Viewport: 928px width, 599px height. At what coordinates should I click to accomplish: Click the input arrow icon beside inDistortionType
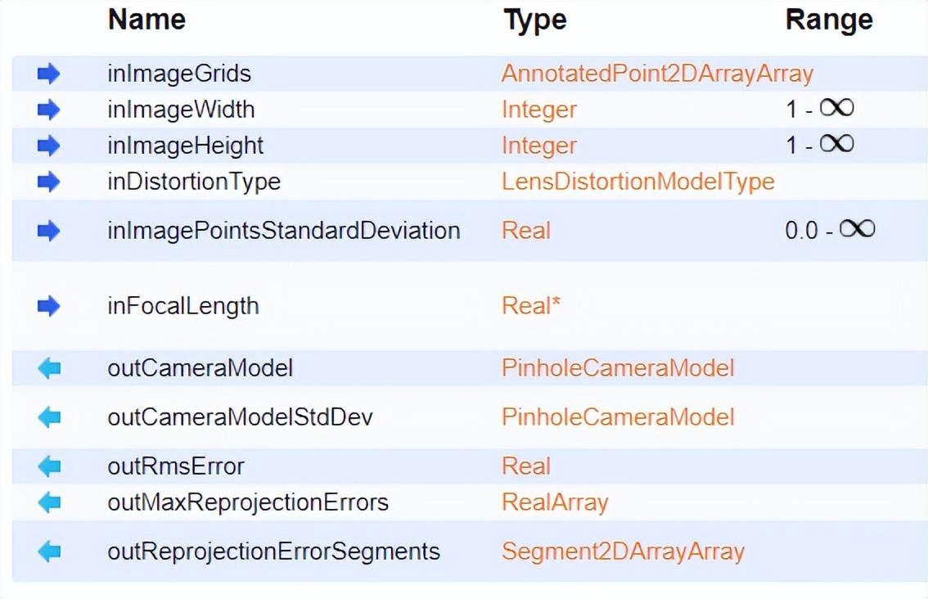(x=49, y=181)
